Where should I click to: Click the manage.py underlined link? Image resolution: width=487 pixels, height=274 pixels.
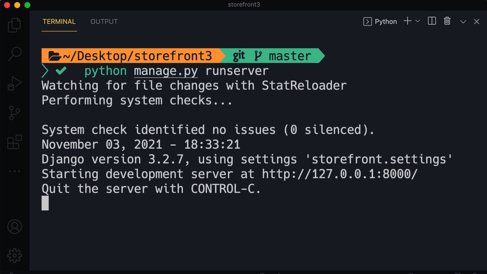tap(165, 71)
